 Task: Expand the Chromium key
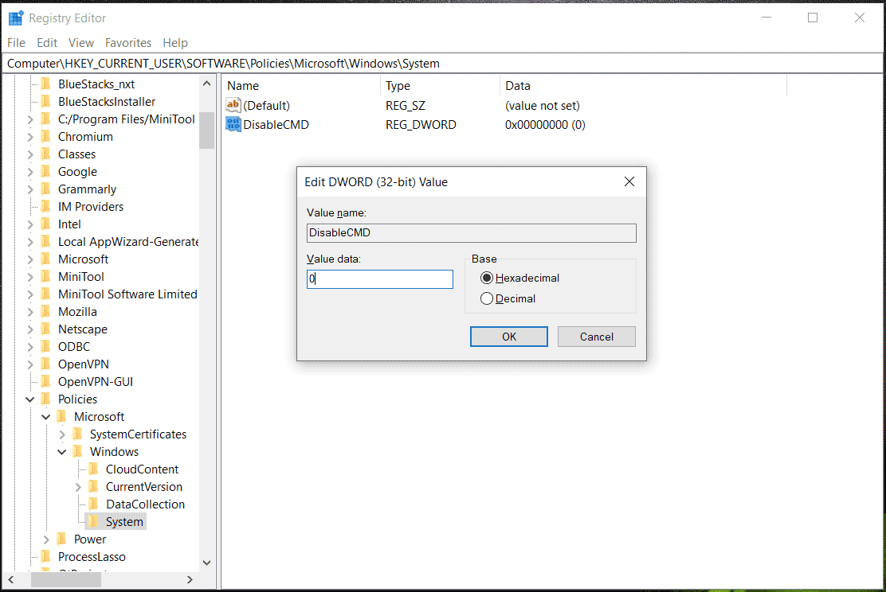(x=30, y=137)
